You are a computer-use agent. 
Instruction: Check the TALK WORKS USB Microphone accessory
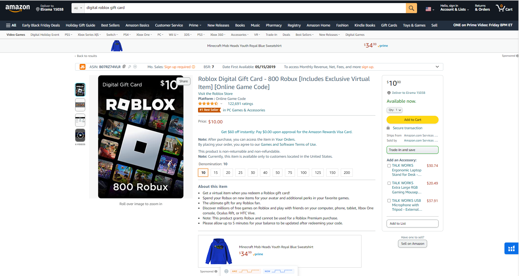click(x=389, y=201)
